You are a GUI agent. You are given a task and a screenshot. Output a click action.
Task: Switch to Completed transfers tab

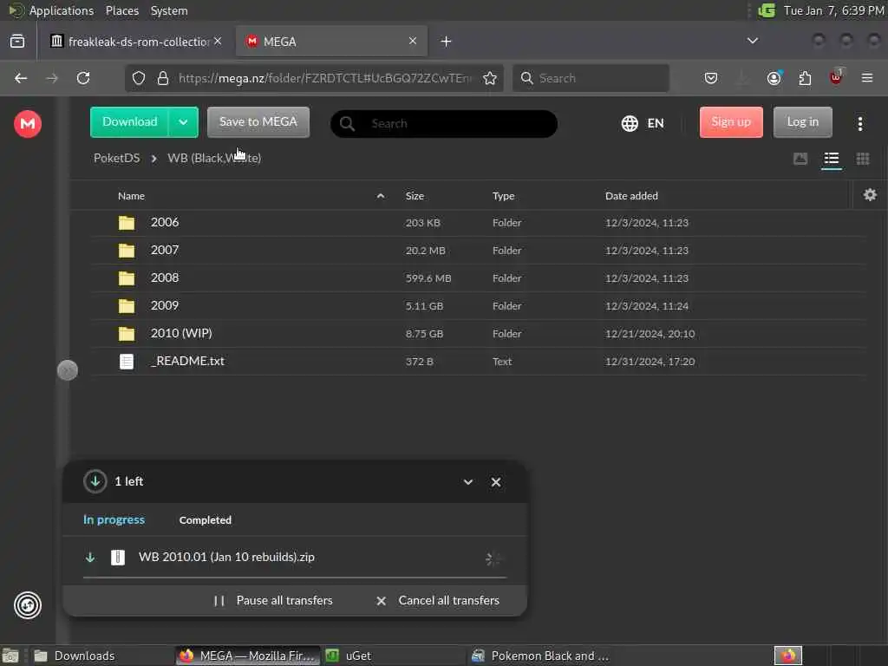(x=205, y=520)
